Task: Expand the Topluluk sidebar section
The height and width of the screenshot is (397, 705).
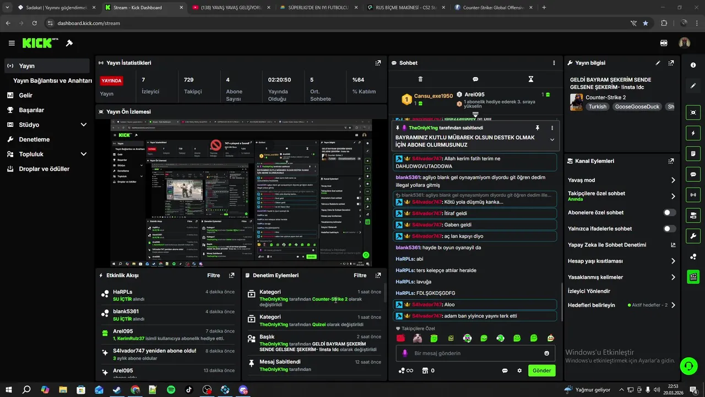Action: (84, 154)
